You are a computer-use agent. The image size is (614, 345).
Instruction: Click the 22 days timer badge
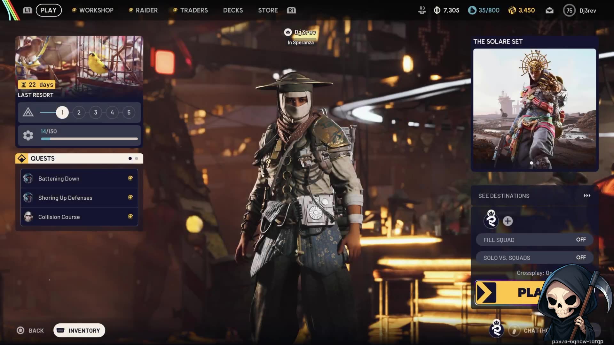37,85
